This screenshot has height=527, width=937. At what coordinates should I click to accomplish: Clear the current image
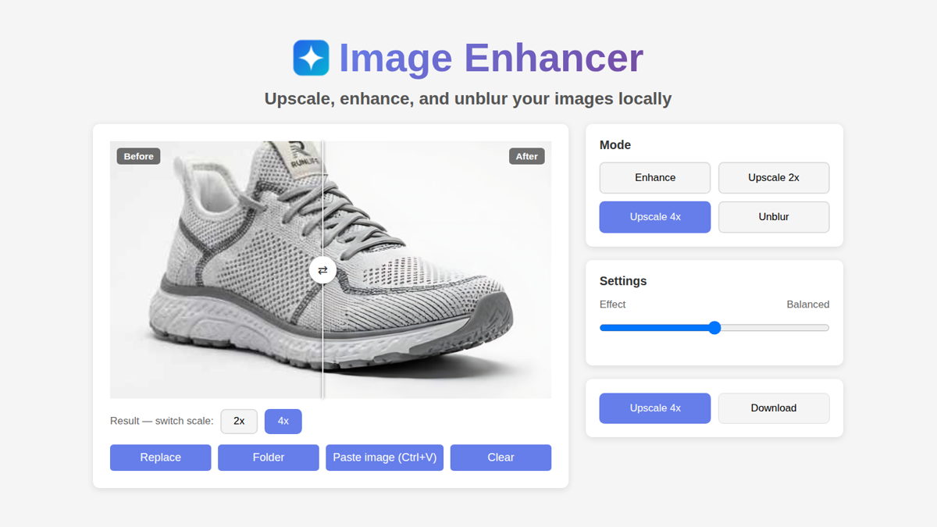(501, 458)
